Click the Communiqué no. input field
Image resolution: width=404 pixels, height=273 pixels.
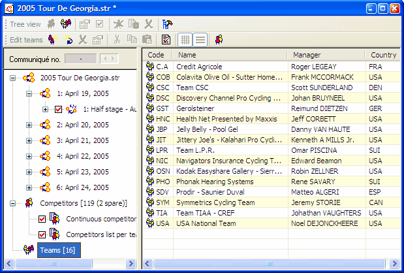coord(81,59)
